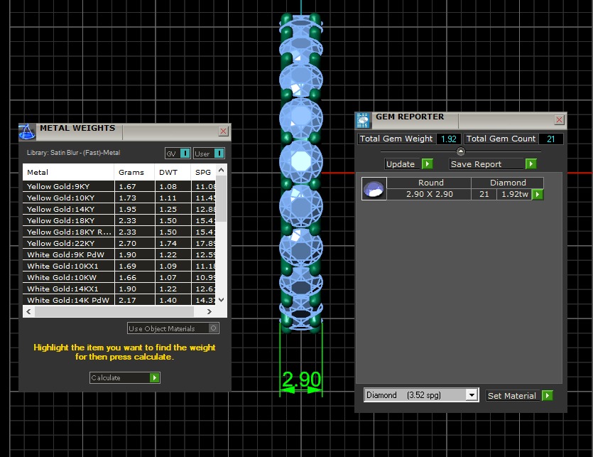
Task: Select the White Gold:10KX1 row
Action: 119,266
